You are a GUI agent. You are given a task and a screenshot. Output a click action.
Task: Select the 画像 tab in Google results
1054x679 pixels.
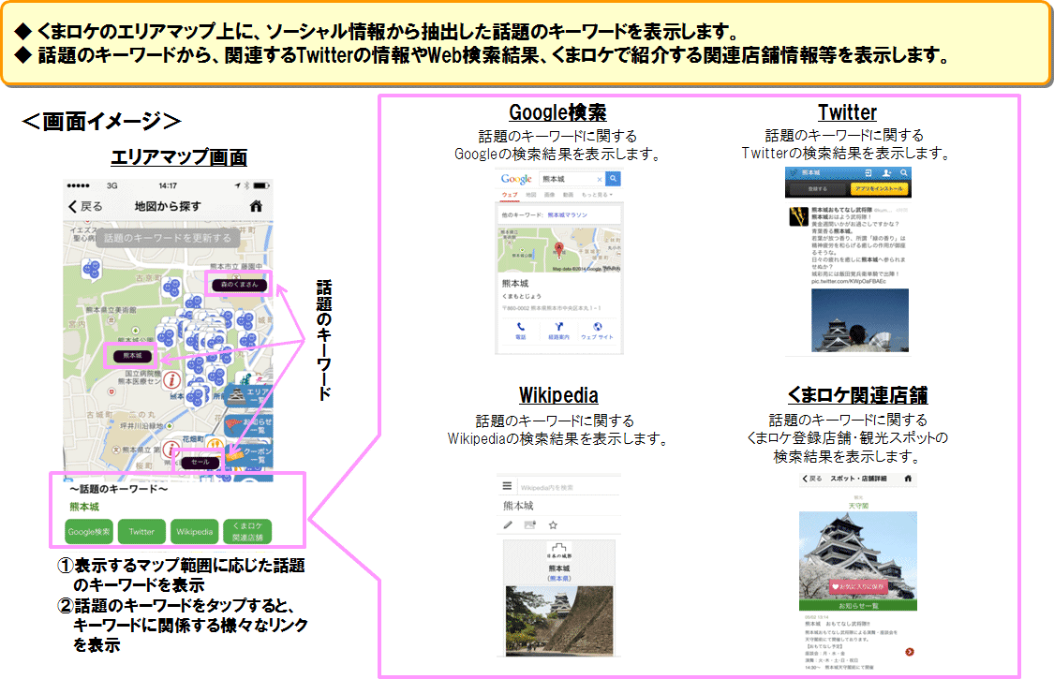coord(550,195)
